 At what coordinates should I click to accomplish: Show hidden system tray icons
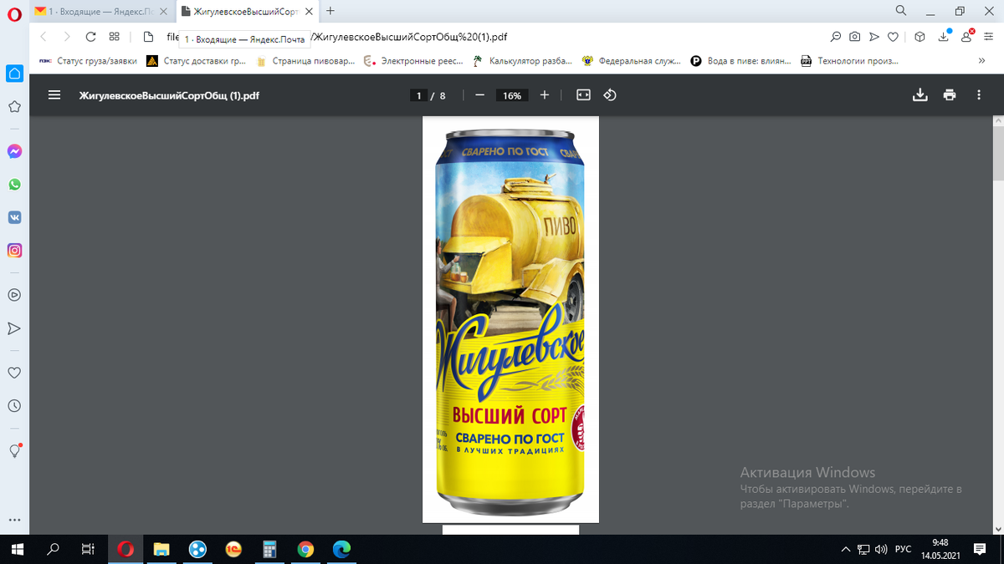[x=845, y=549]
